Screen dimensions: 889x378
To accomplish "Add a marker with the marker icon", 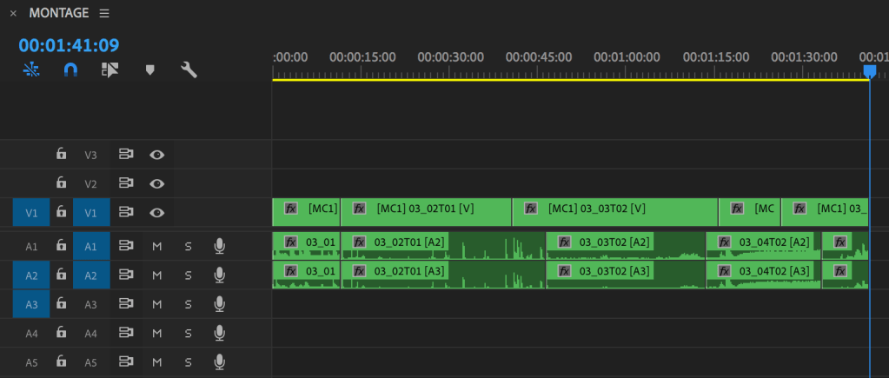I will pyautogui.click(x=149, y=70).
